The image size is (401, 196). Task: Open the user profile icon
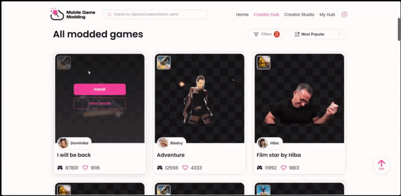pos(344,15)
